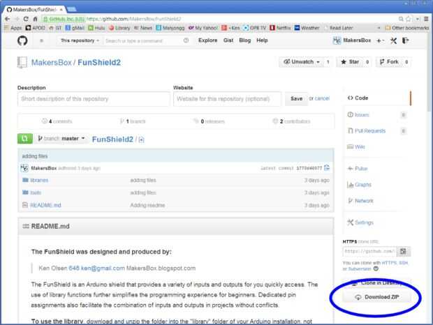This screenshot has width=433, height=325.
Task: Click the search help question icon
Action: tap(186, 40)
